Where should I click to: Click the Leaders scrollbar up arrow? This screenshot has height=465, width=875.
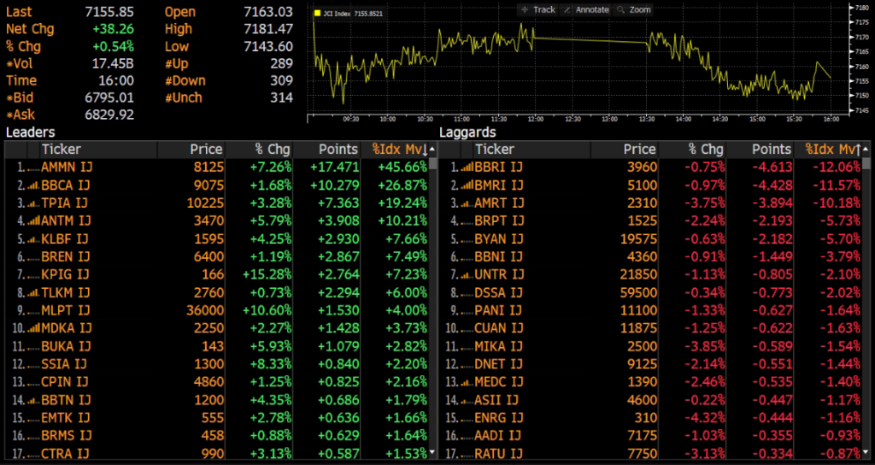click(432, 150)
